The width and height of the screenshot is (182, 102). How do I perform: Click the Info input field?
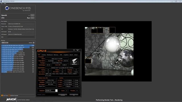point(21,37)
